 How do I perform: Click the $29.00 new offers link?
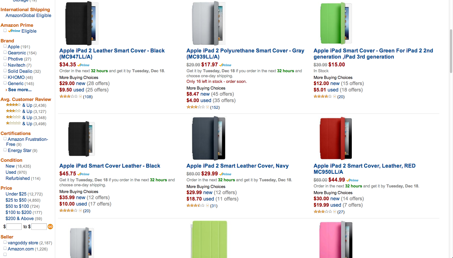click(72, 83)
